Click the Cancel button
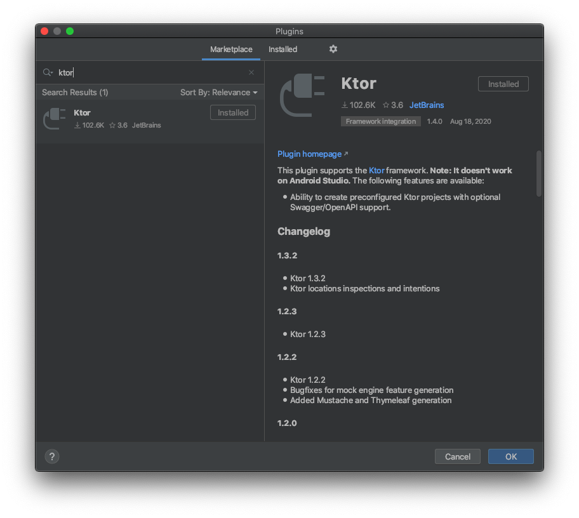The image size is (579, 518). (x=458, y=456)
